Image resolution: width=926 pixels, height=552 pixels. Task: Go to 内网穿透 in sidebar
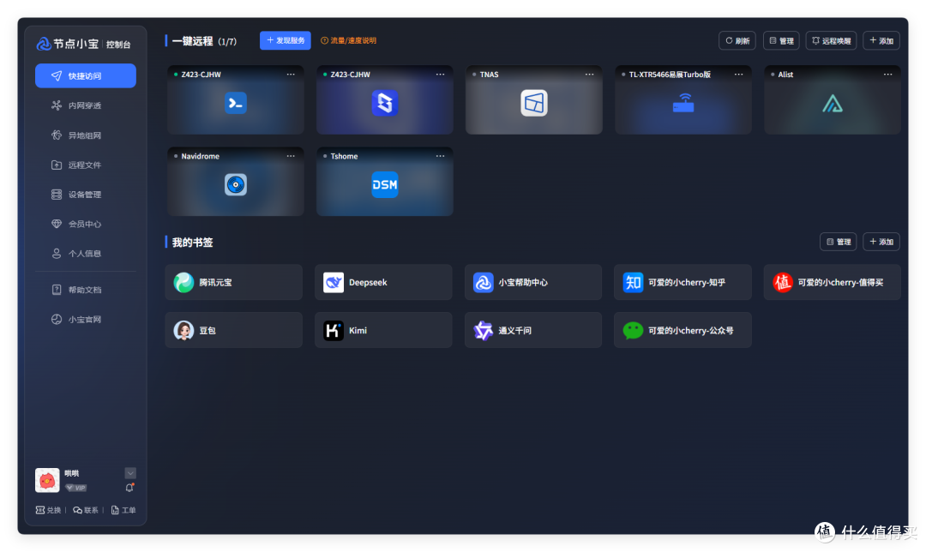(86, 105)
